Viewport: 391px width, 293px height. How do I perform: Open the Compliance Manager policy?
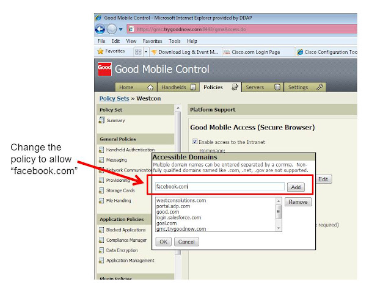(126, 240)
